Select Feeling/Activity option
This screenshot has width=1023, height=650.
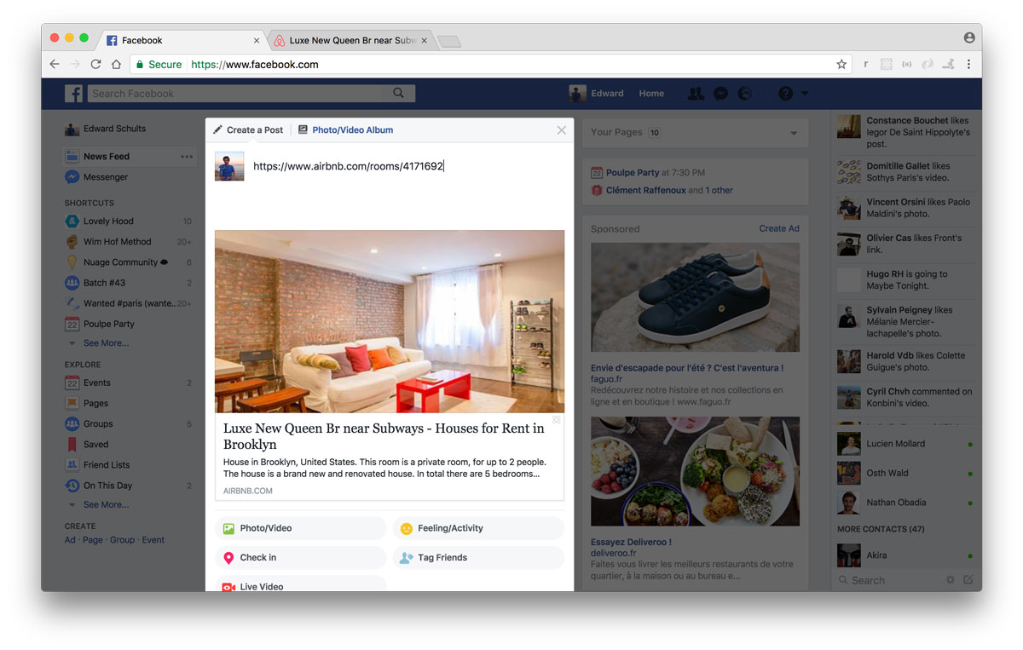tap(478, 528)
